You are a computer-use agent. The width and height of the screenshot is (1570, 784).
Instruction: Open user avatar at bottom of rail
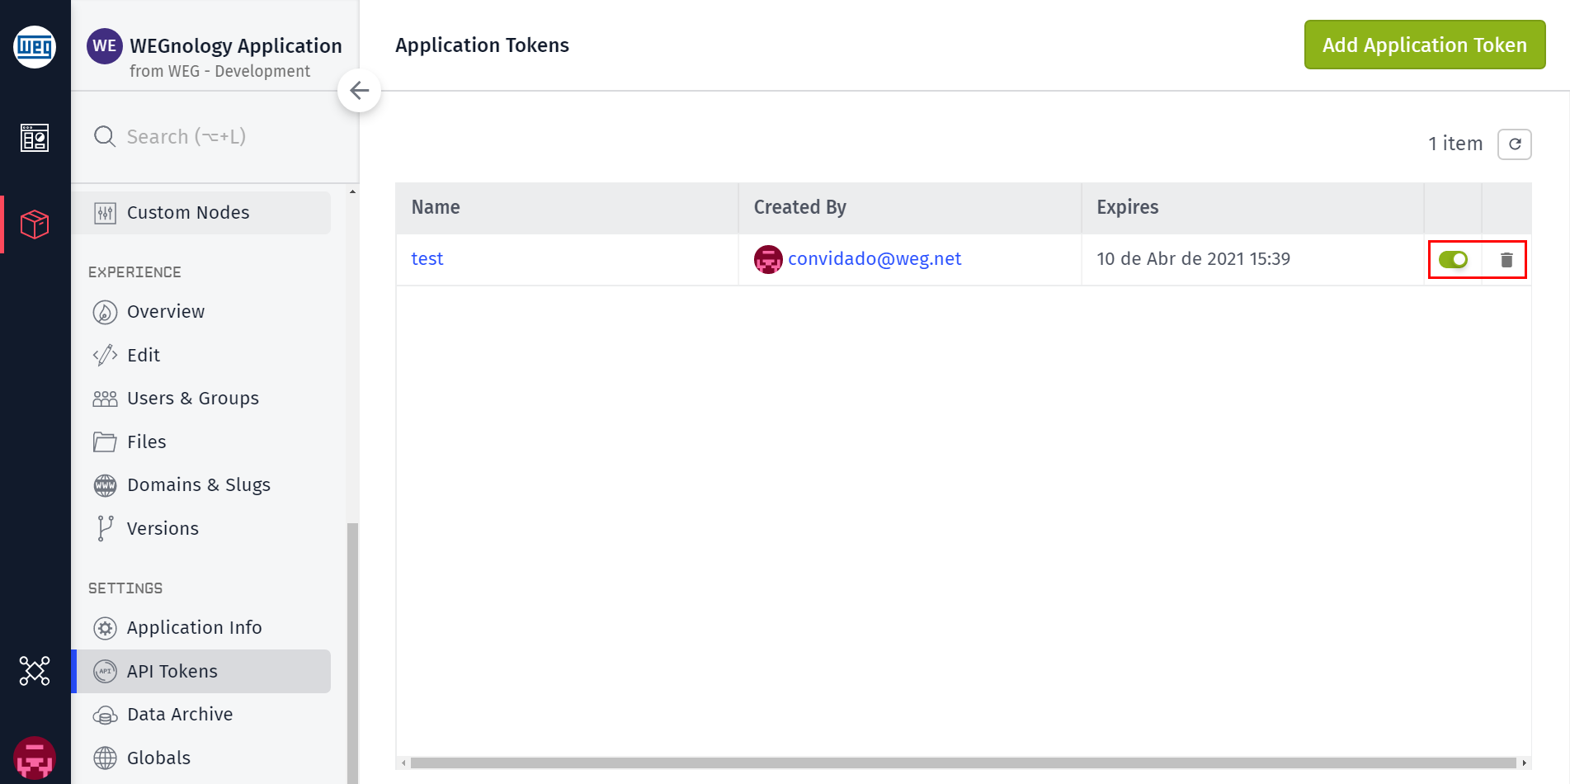pyautogui.click(x=35, y=758)
